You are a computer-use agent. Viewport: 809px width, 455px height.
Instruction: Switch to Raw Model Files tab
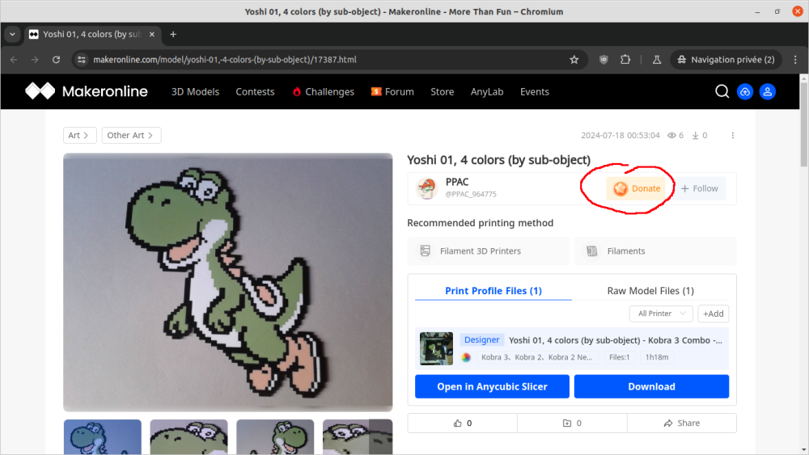point(650,291)
